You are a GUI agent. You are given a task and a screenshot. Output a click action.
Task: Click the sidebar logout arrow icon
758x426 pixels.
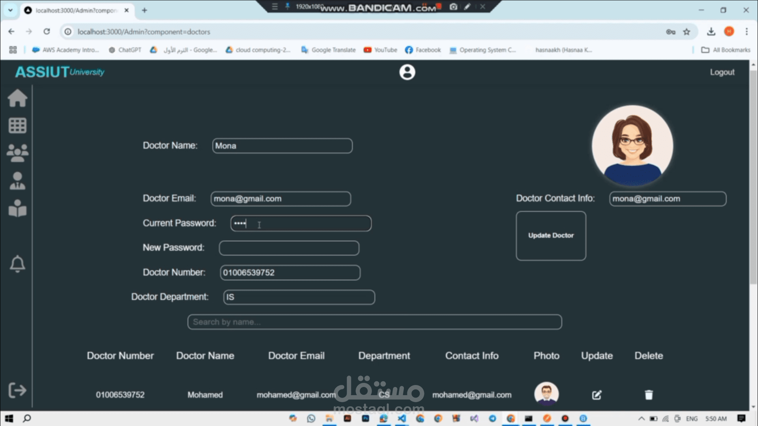click(x=17, y=390)
